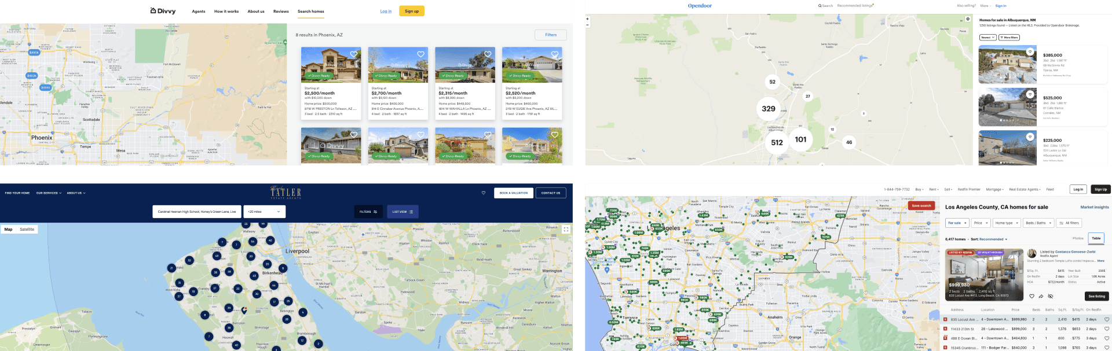Click the $450k marker on Divvy map

pyautogui.click(x=34, y=53)
